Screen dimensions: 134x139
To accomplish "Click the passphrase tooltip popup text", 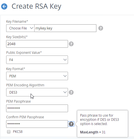I will tap(99, 120).
